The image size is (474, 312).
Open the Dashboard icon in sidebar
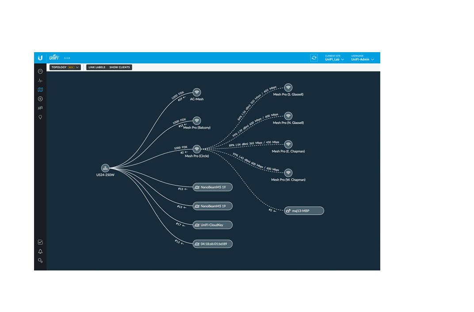(x=40, y=71)
